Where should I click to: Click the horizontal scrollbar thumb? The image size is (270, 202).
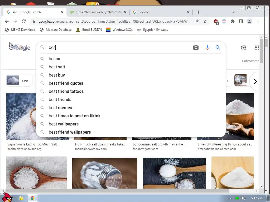point(117,191)
